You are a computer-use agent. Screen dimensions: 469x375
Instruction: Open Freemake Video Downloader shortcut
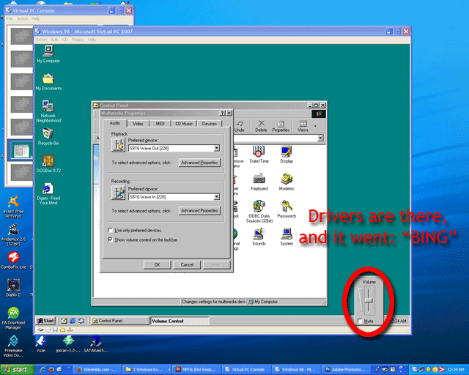pos(13,346)
